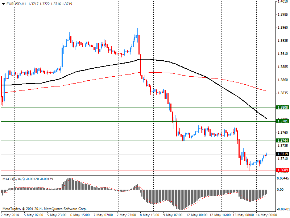Click the 8 May 15:00 time label

pos(150,215)
